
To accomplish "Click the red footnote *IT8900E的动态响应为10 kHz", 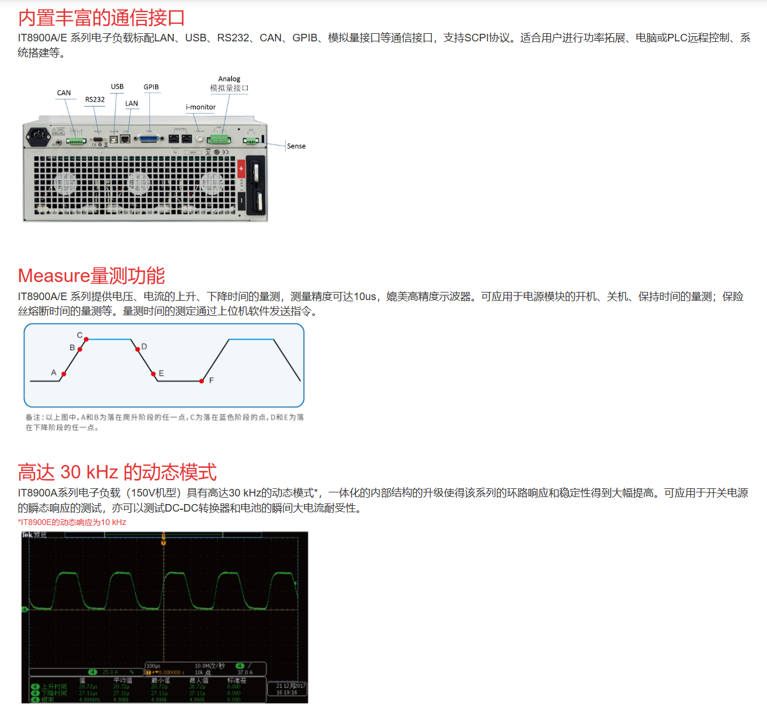I will pos(72,522).
